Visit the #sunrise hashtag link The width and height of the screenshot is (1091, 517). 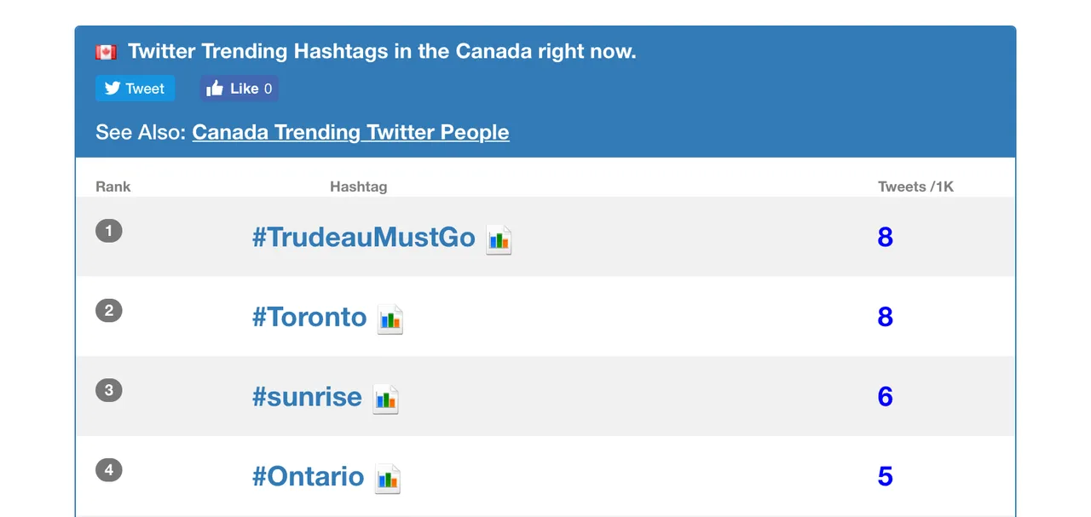tap(307, 397)
